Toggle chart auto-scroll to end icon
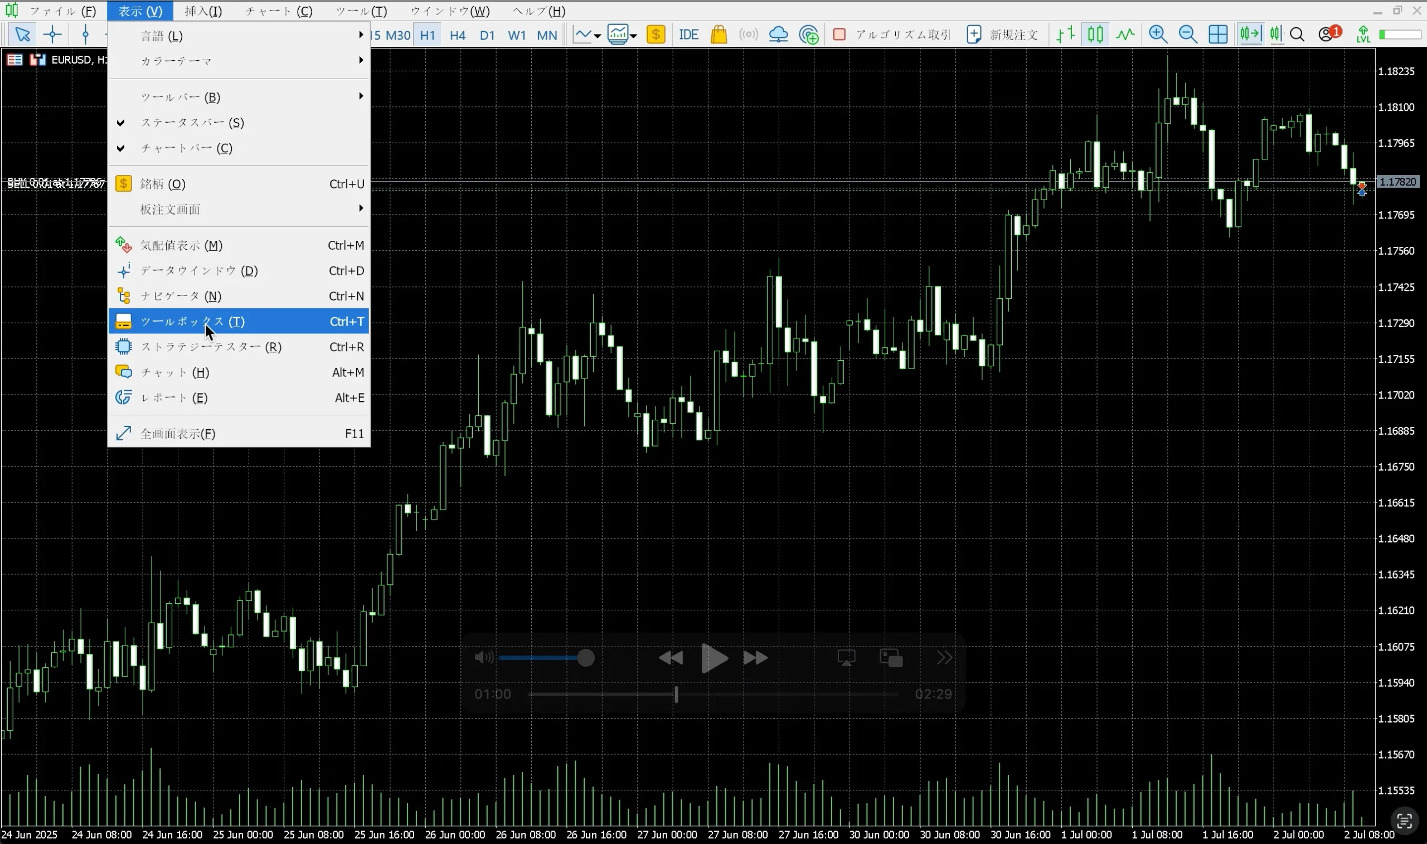1427x844 pixels. point(1250,35)
